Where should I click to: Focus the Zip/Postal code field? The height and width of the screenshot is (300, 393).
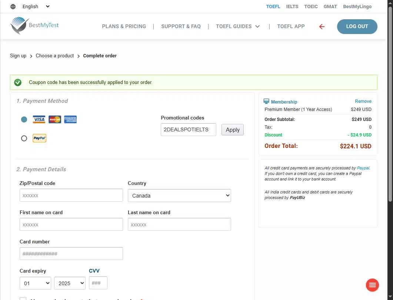tap(71, 195)
